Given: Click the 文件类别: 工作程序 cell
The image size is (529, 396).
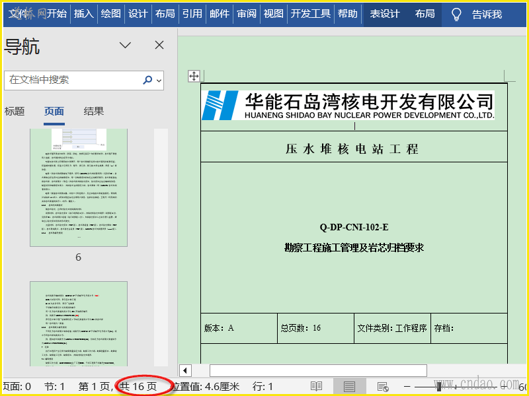Looking at the screenshot, I should coord(392,328).
